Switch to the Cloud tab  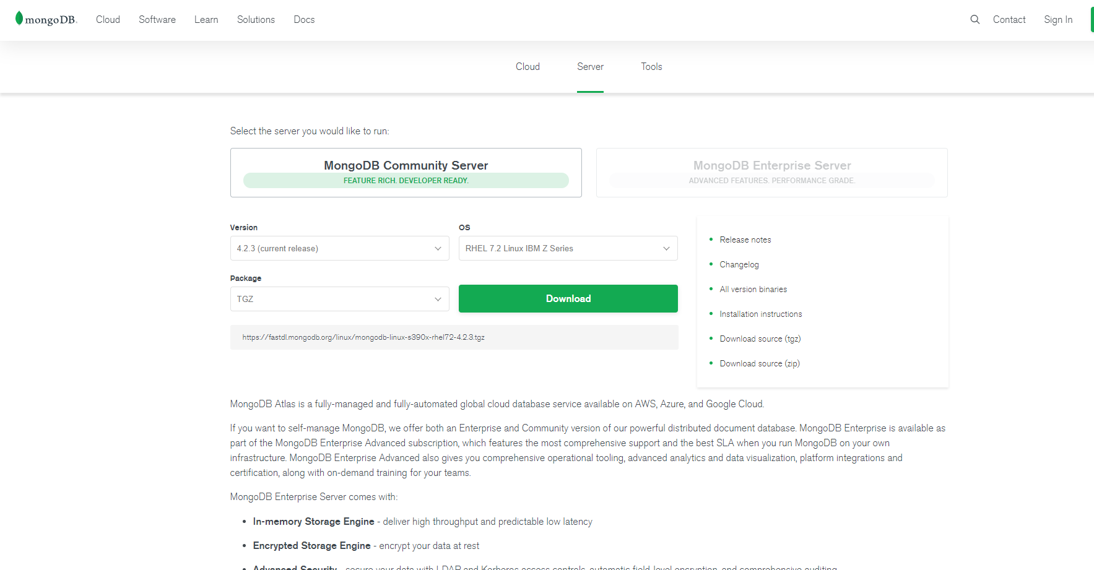click(x=527, y=67)
